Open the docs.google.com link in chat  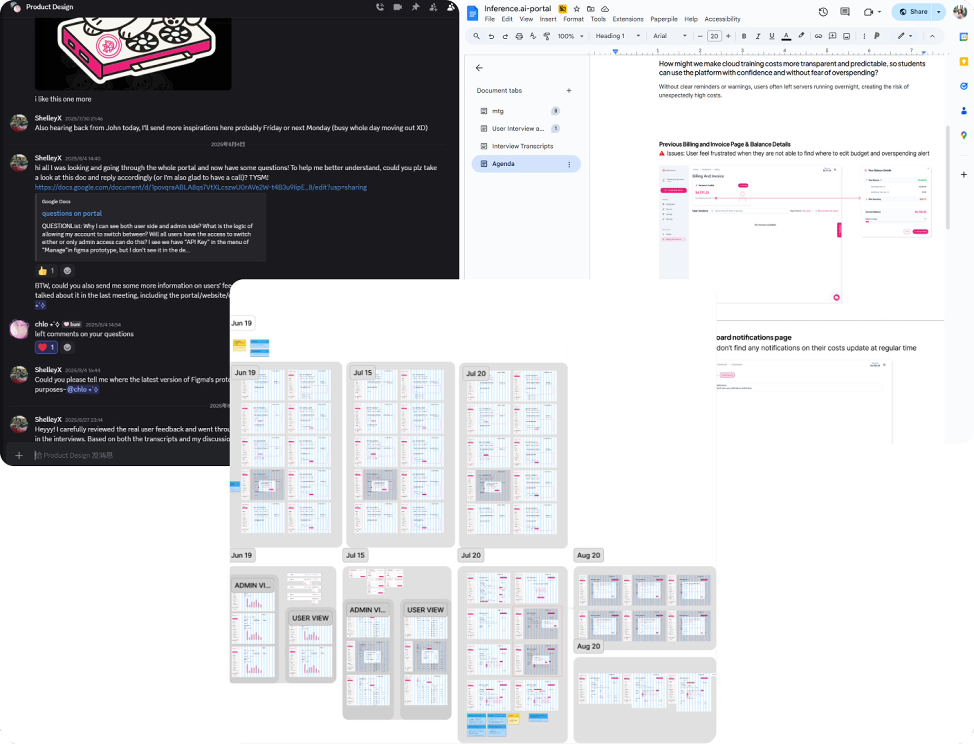pos(201,187)
